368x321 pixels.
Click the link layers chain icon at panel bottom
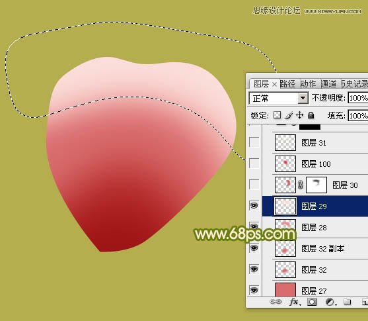(x=276, y=302)
